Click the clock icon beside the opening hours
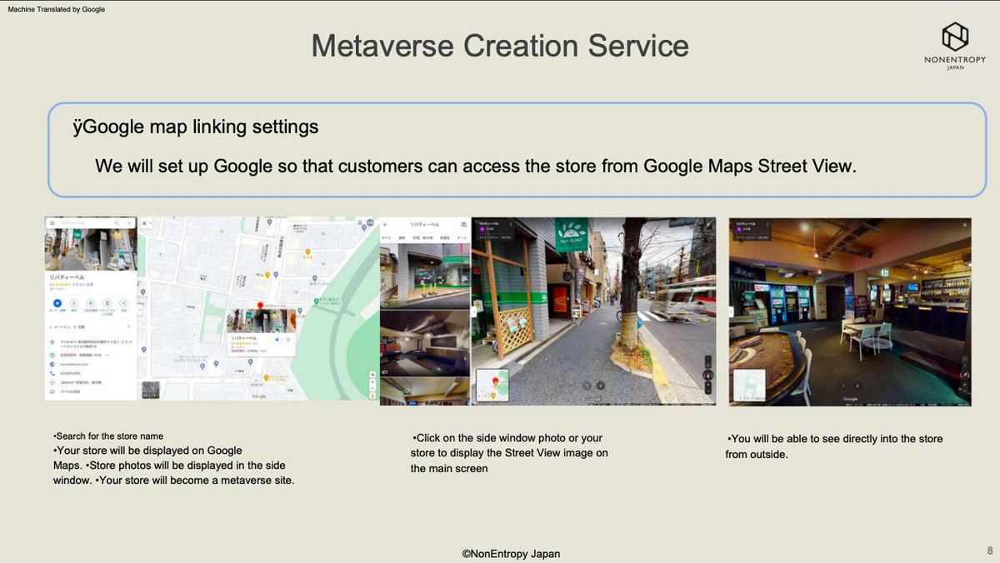This screenshot has height=563, width=1000. coord(52,355)
